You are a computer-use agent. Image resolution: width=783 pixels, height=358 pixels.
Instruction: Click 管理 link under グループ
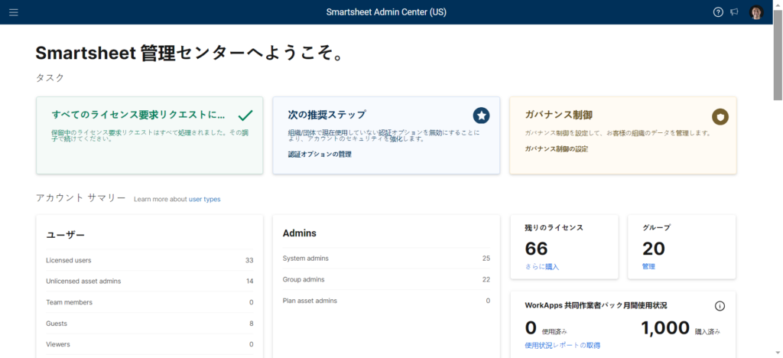click(648, 267)
